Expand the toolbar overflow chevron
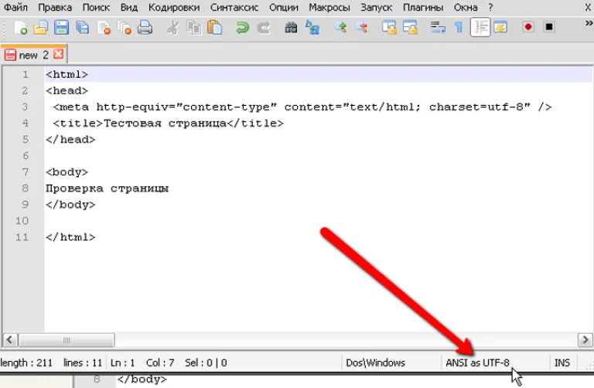Screen dimensions: 594x388 point(589,23)
